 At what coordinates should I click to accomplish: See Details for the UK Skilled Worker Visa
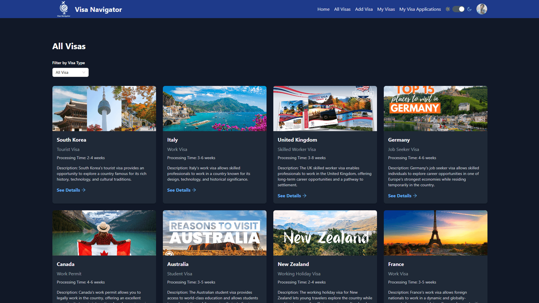tap(289, 196)
